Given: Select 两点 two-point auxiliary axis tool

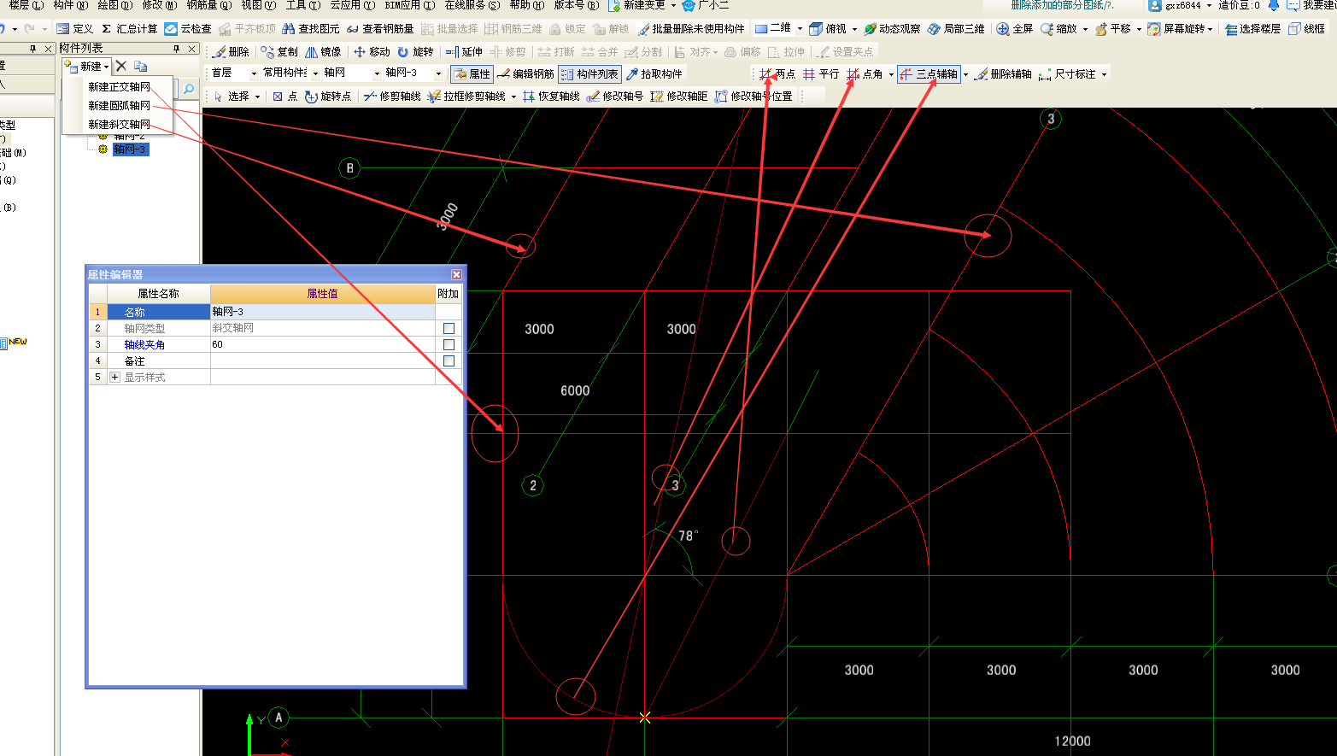Looking at the screenshot, I should click(777, 74).
